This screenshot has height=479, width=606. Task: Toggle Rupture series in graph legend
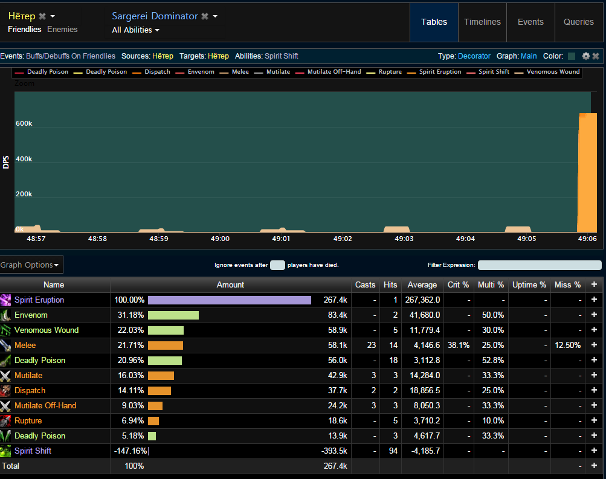point(384,72)
